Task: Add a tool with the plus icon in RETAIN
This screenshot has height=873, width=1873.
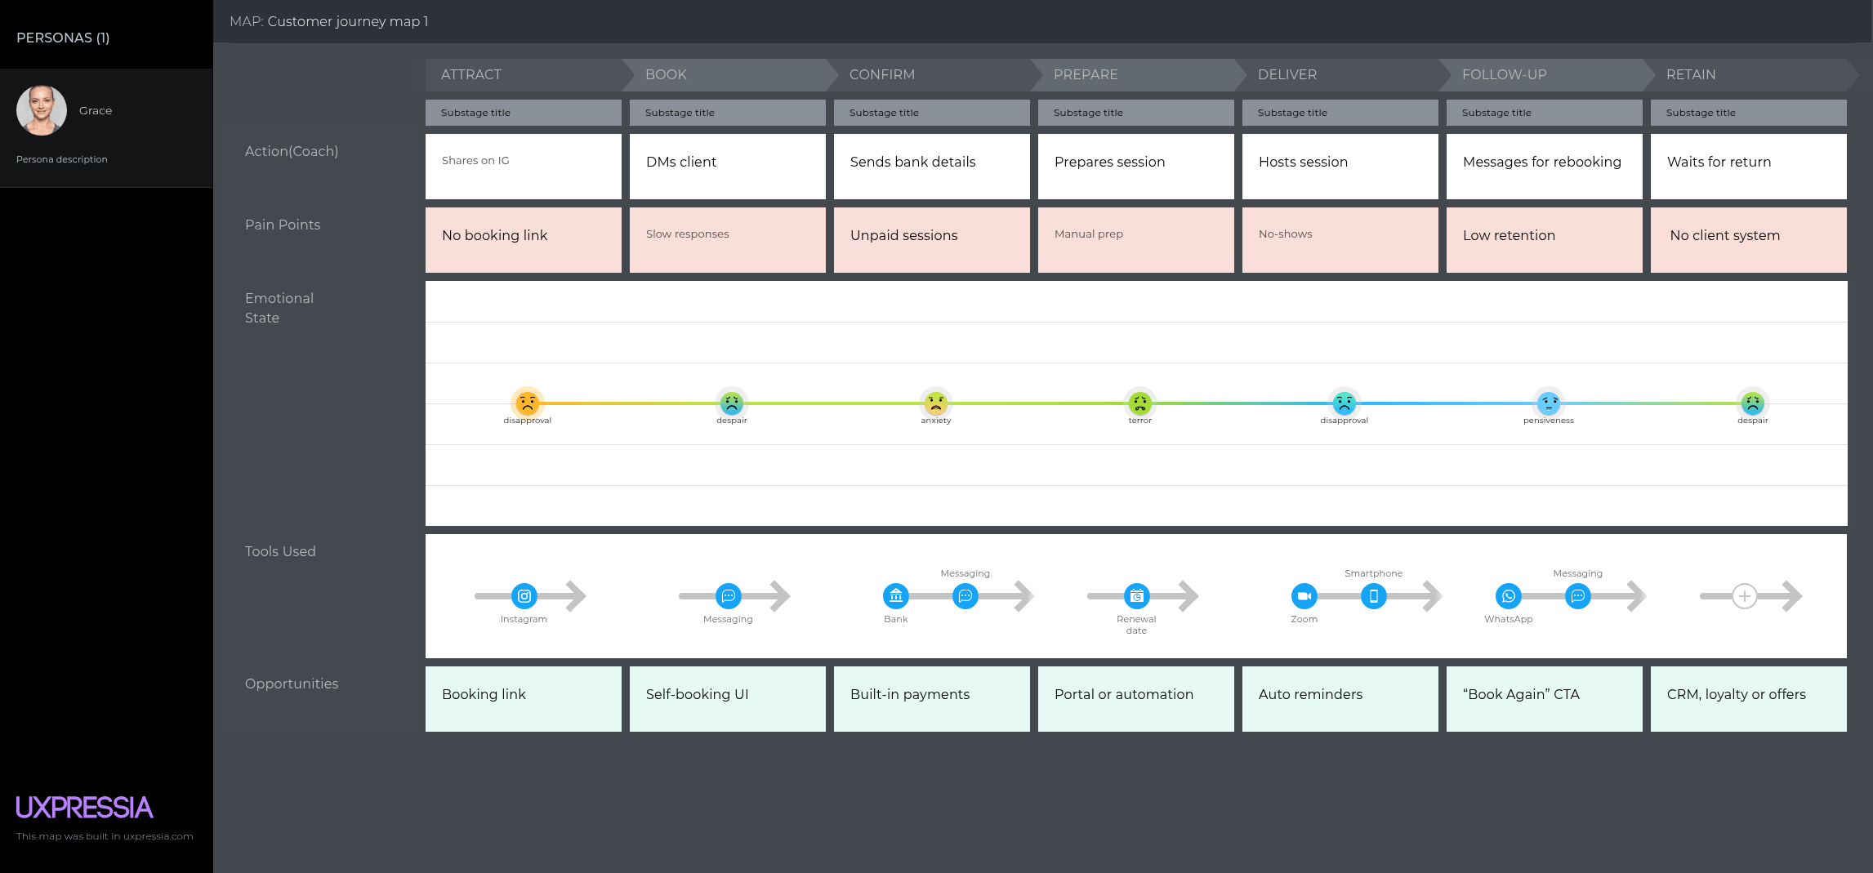Action: [1745, 596]
